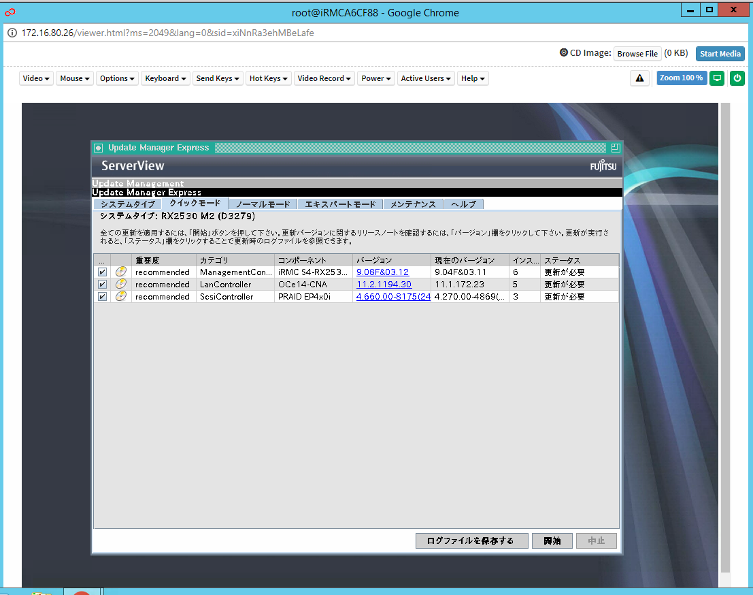The height and width of the screenshot is (595, 753).
Task: Expand the Send Keys dropdown
Action: click(x=218, y=78)
